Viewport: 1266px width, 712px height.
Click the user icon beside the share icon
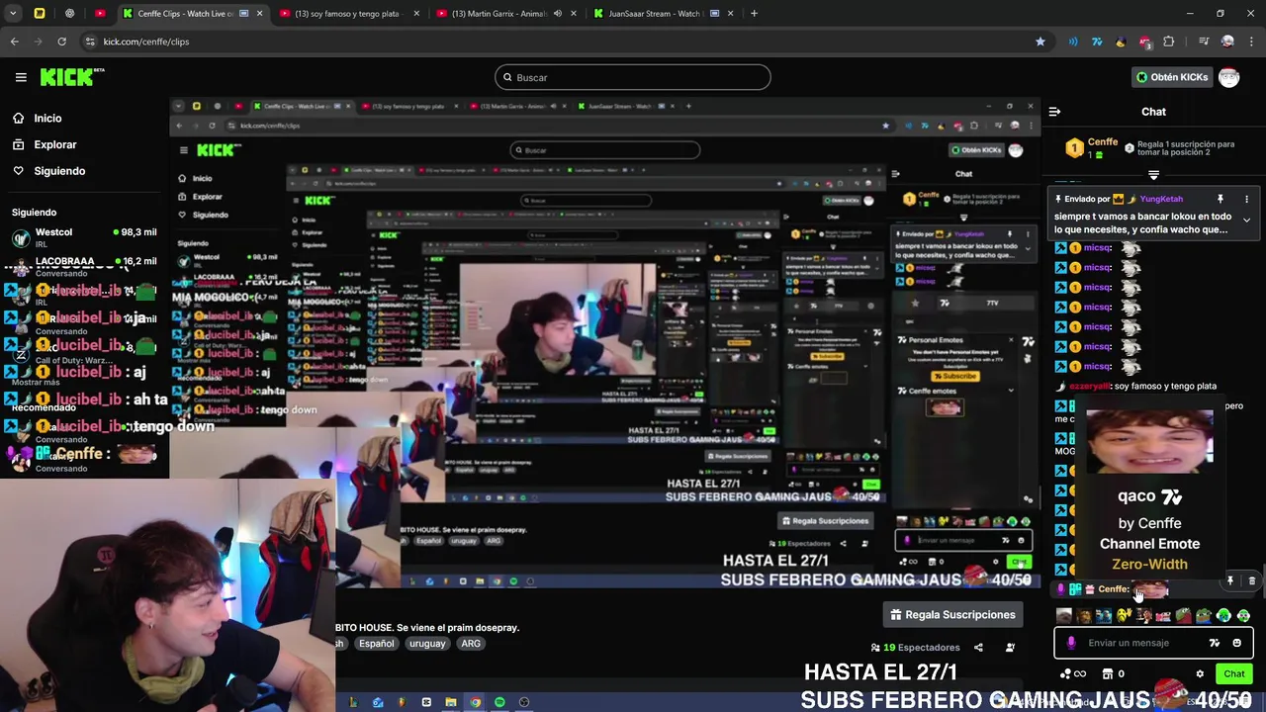tap(1010, 648)
